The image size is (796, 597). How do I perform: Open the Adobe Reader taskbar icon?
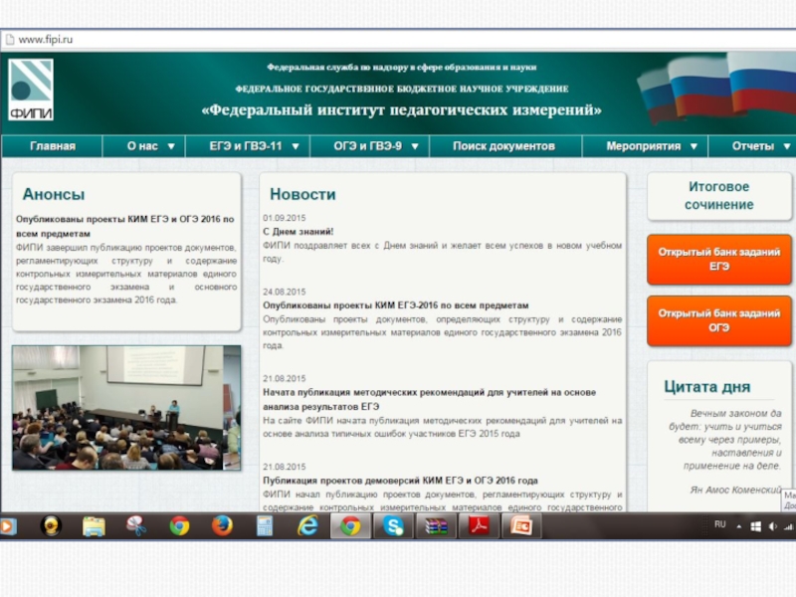coord(479,525)
